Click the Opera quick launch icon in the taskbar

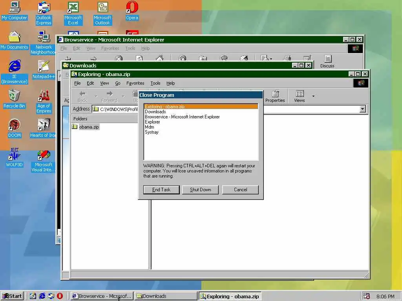click(60, 296)
